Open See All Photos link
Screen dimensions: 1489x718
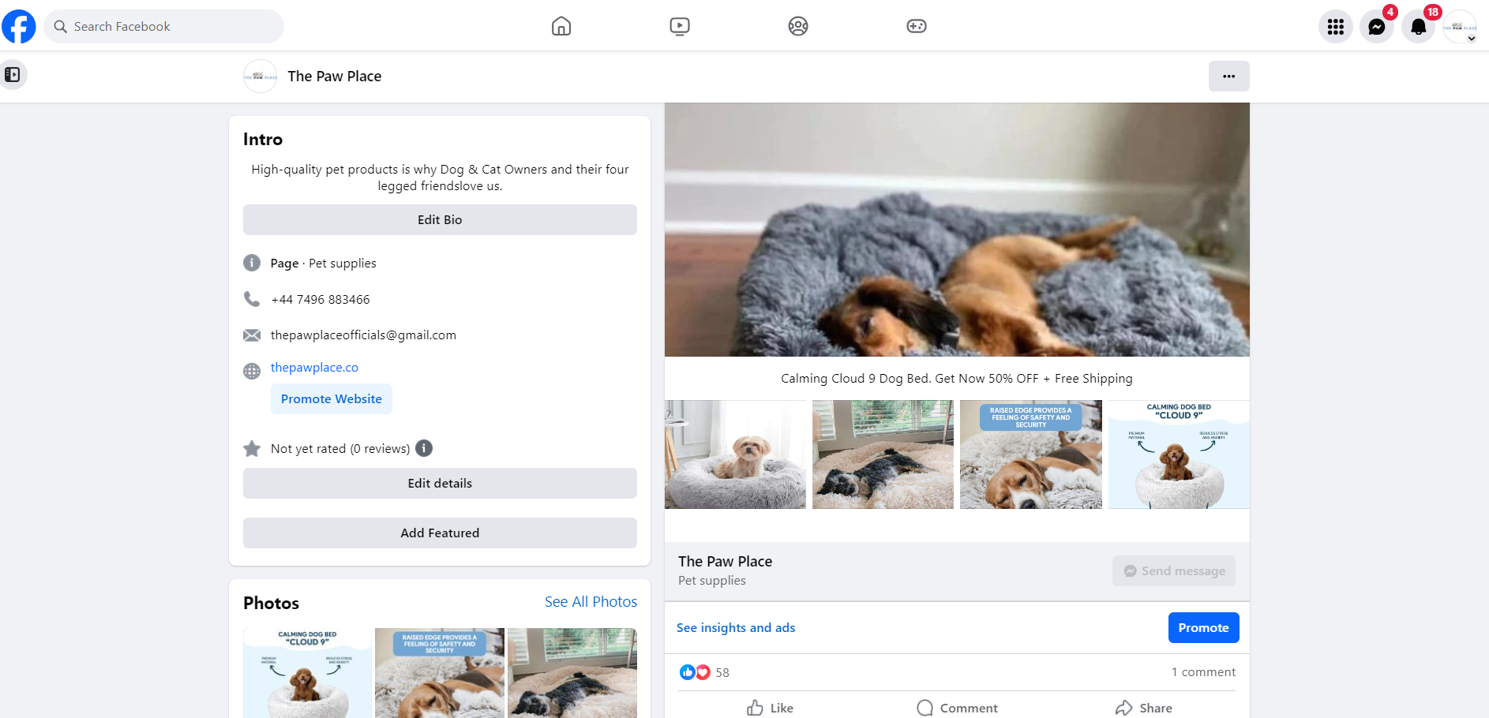591,602
